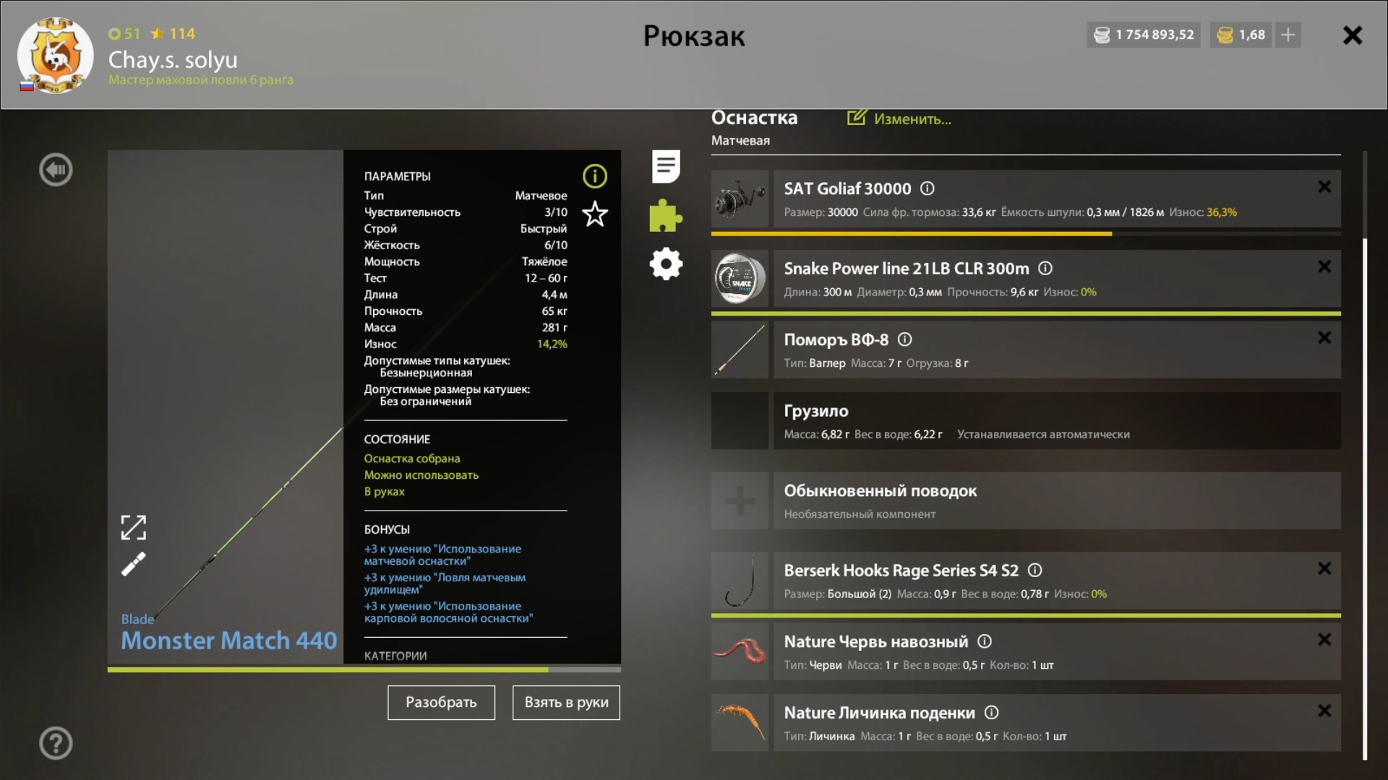Click the mayfly larva thumbnail
Screen dimensions: 1388x780
tap(740, 723)
